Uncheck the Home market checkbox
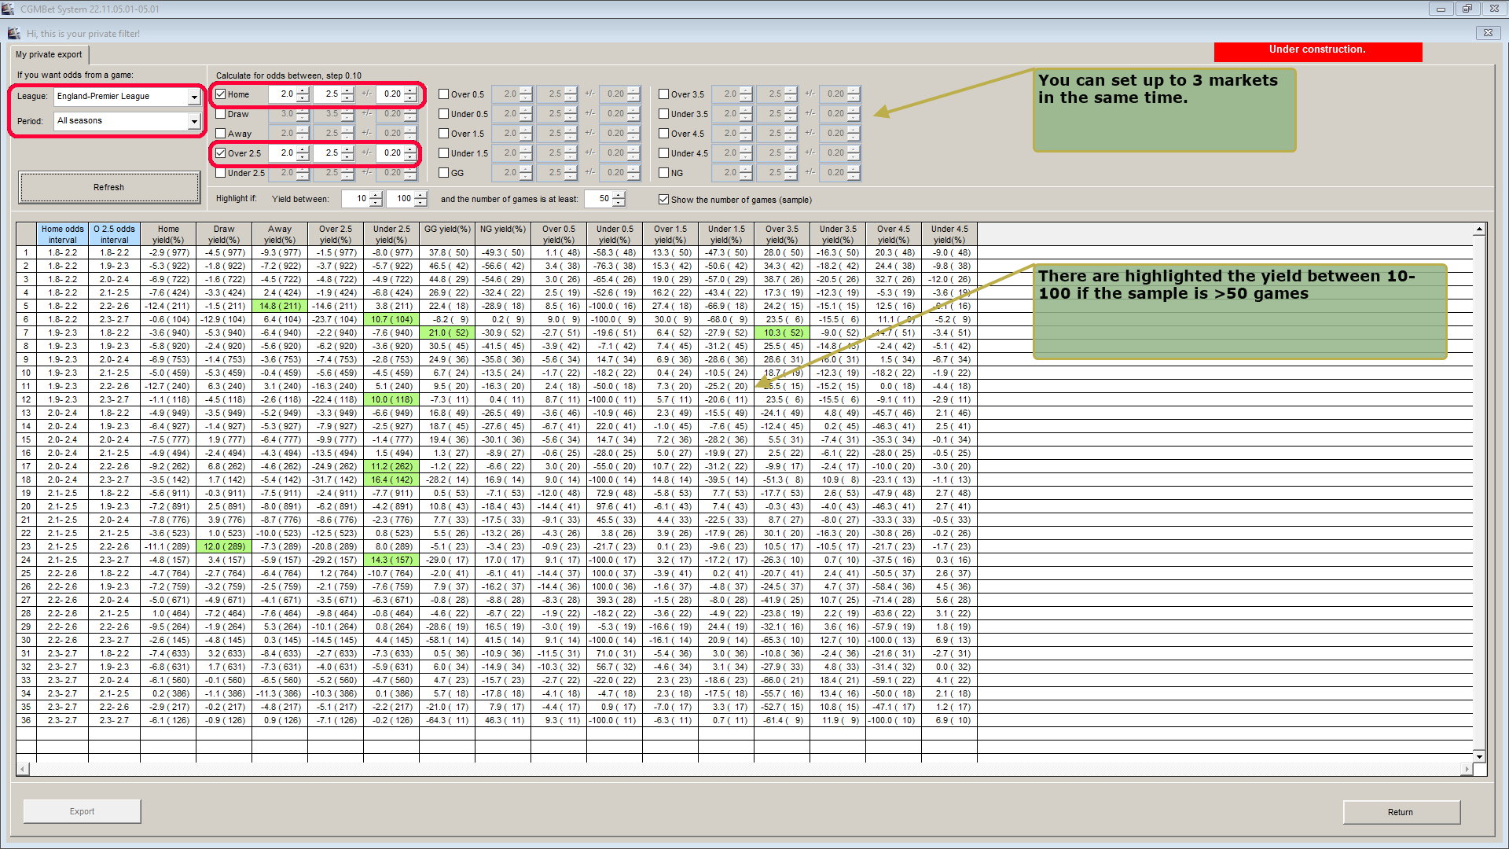Screen dimensions: 1509x849 click(221, 94)
